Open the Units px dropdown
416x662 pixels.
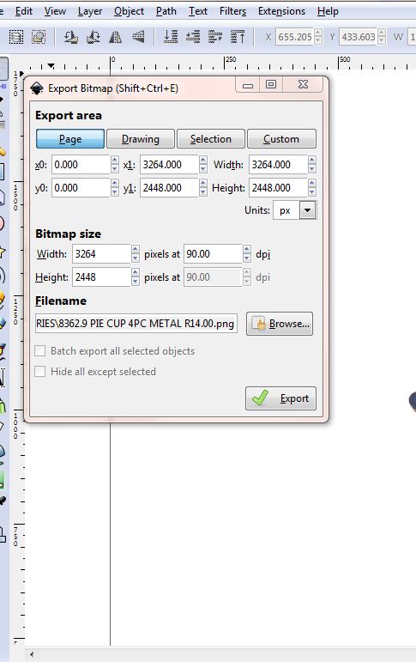[x=308, y=210]
